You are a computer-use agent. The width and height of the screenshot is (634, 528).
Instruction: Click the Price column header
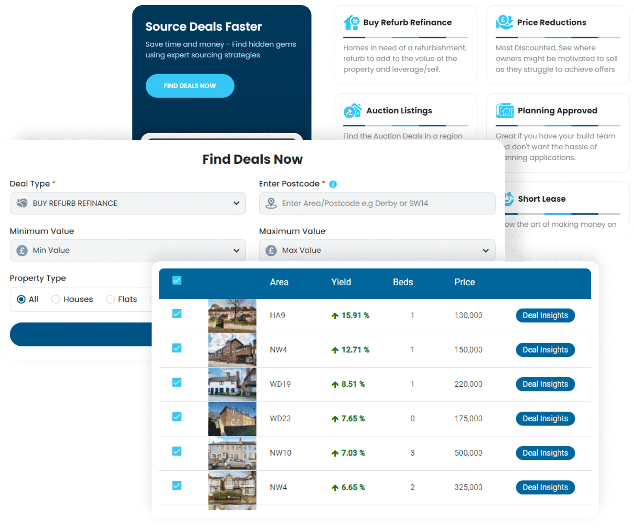[x=464, y=282]
